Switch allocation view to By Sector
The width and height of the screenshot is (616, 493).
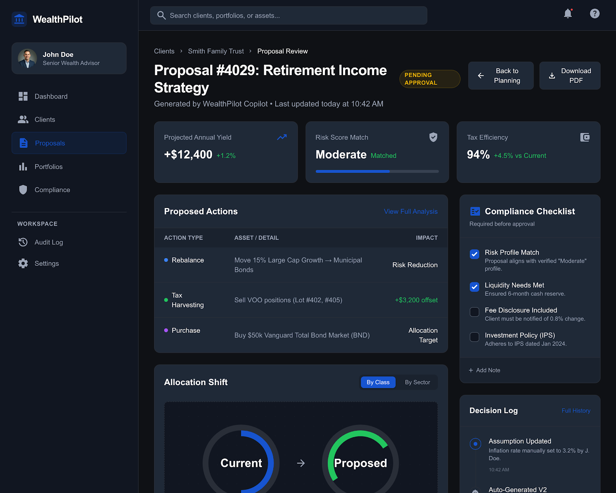tap(417, 382)
